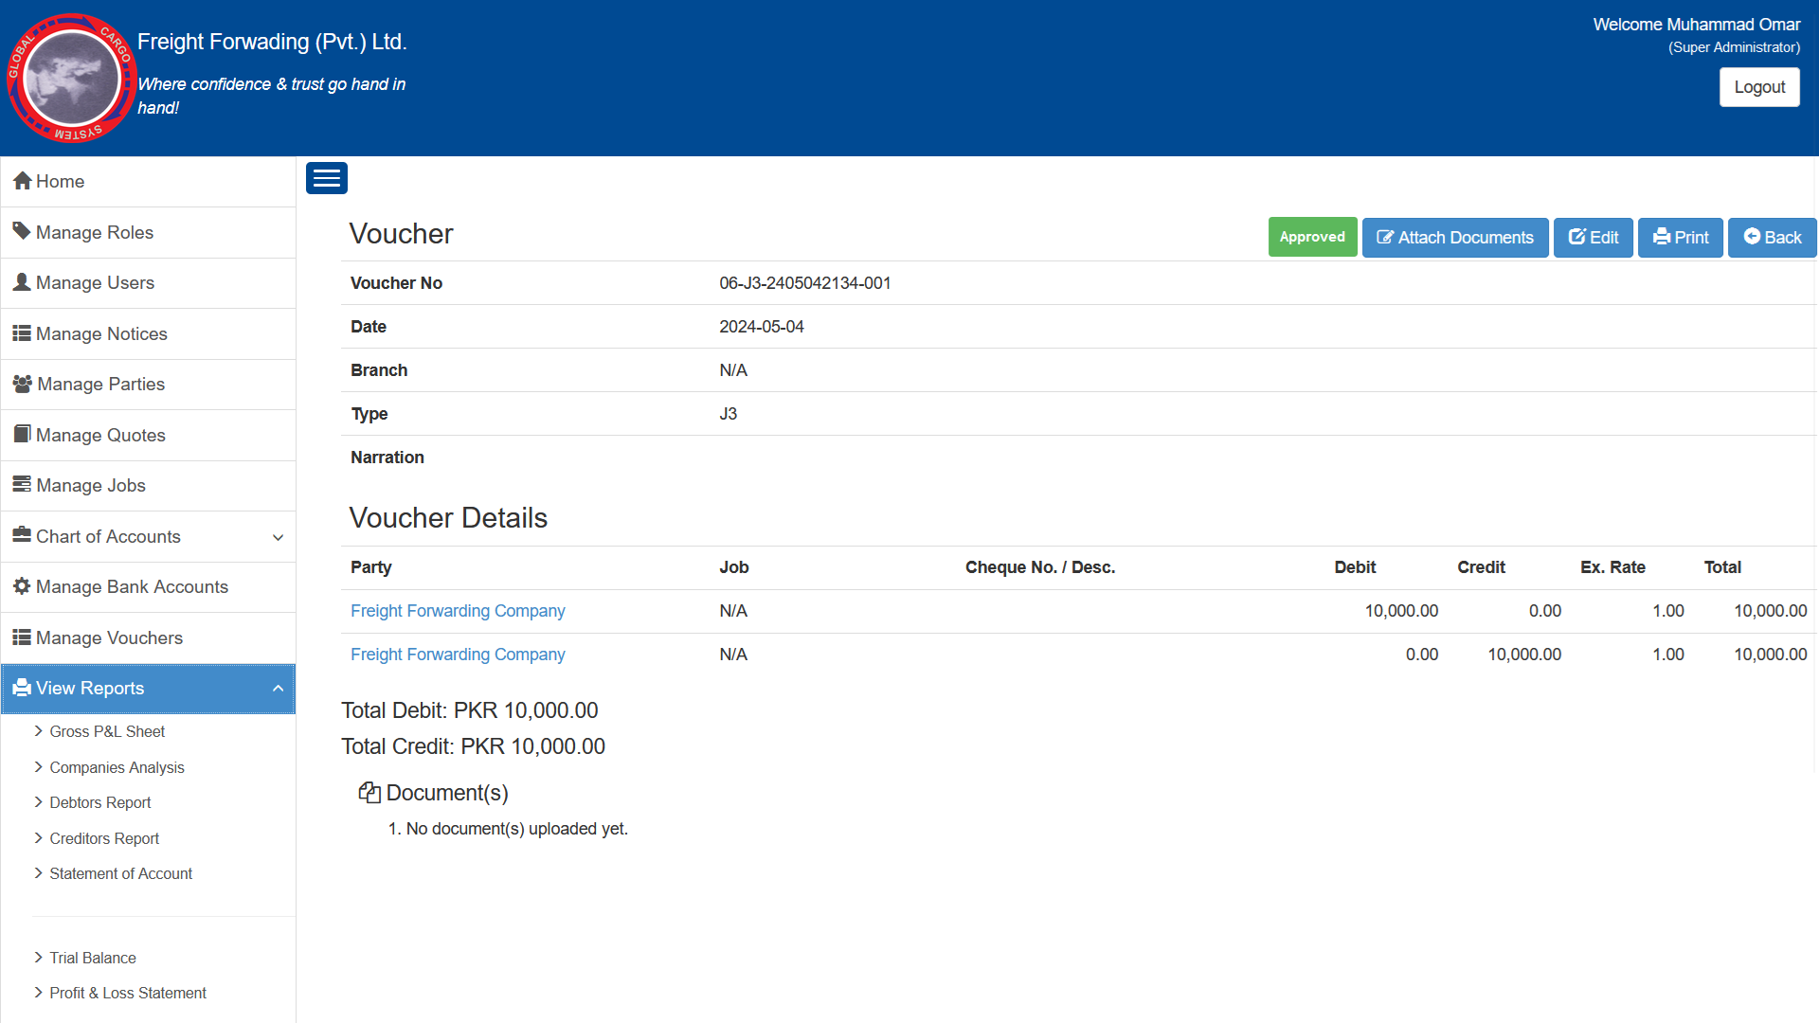Click the pencil icon in the Edit button

pyautogui.click(x=1577, y=237)
